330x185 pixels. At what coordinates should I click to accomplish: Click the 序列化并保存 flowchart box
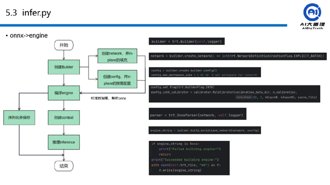click(19, 118)
